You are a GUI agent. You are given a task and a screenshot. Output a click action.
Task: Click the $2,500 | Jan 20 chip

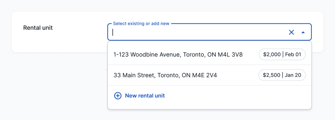click(282, 75)
